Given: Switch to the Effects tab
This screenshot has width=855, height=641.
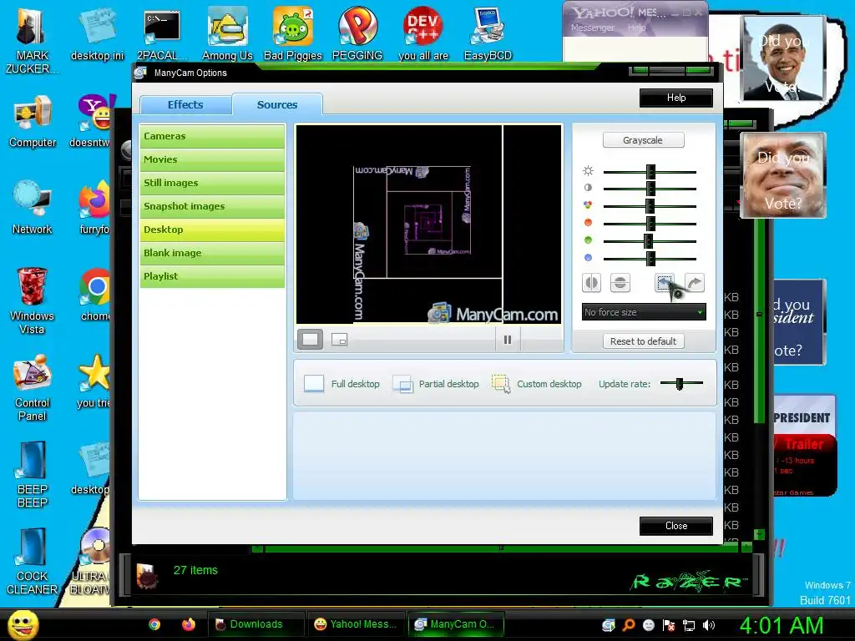Looking at the screenshot, I should pyautogui.click(x=185, y=104).
